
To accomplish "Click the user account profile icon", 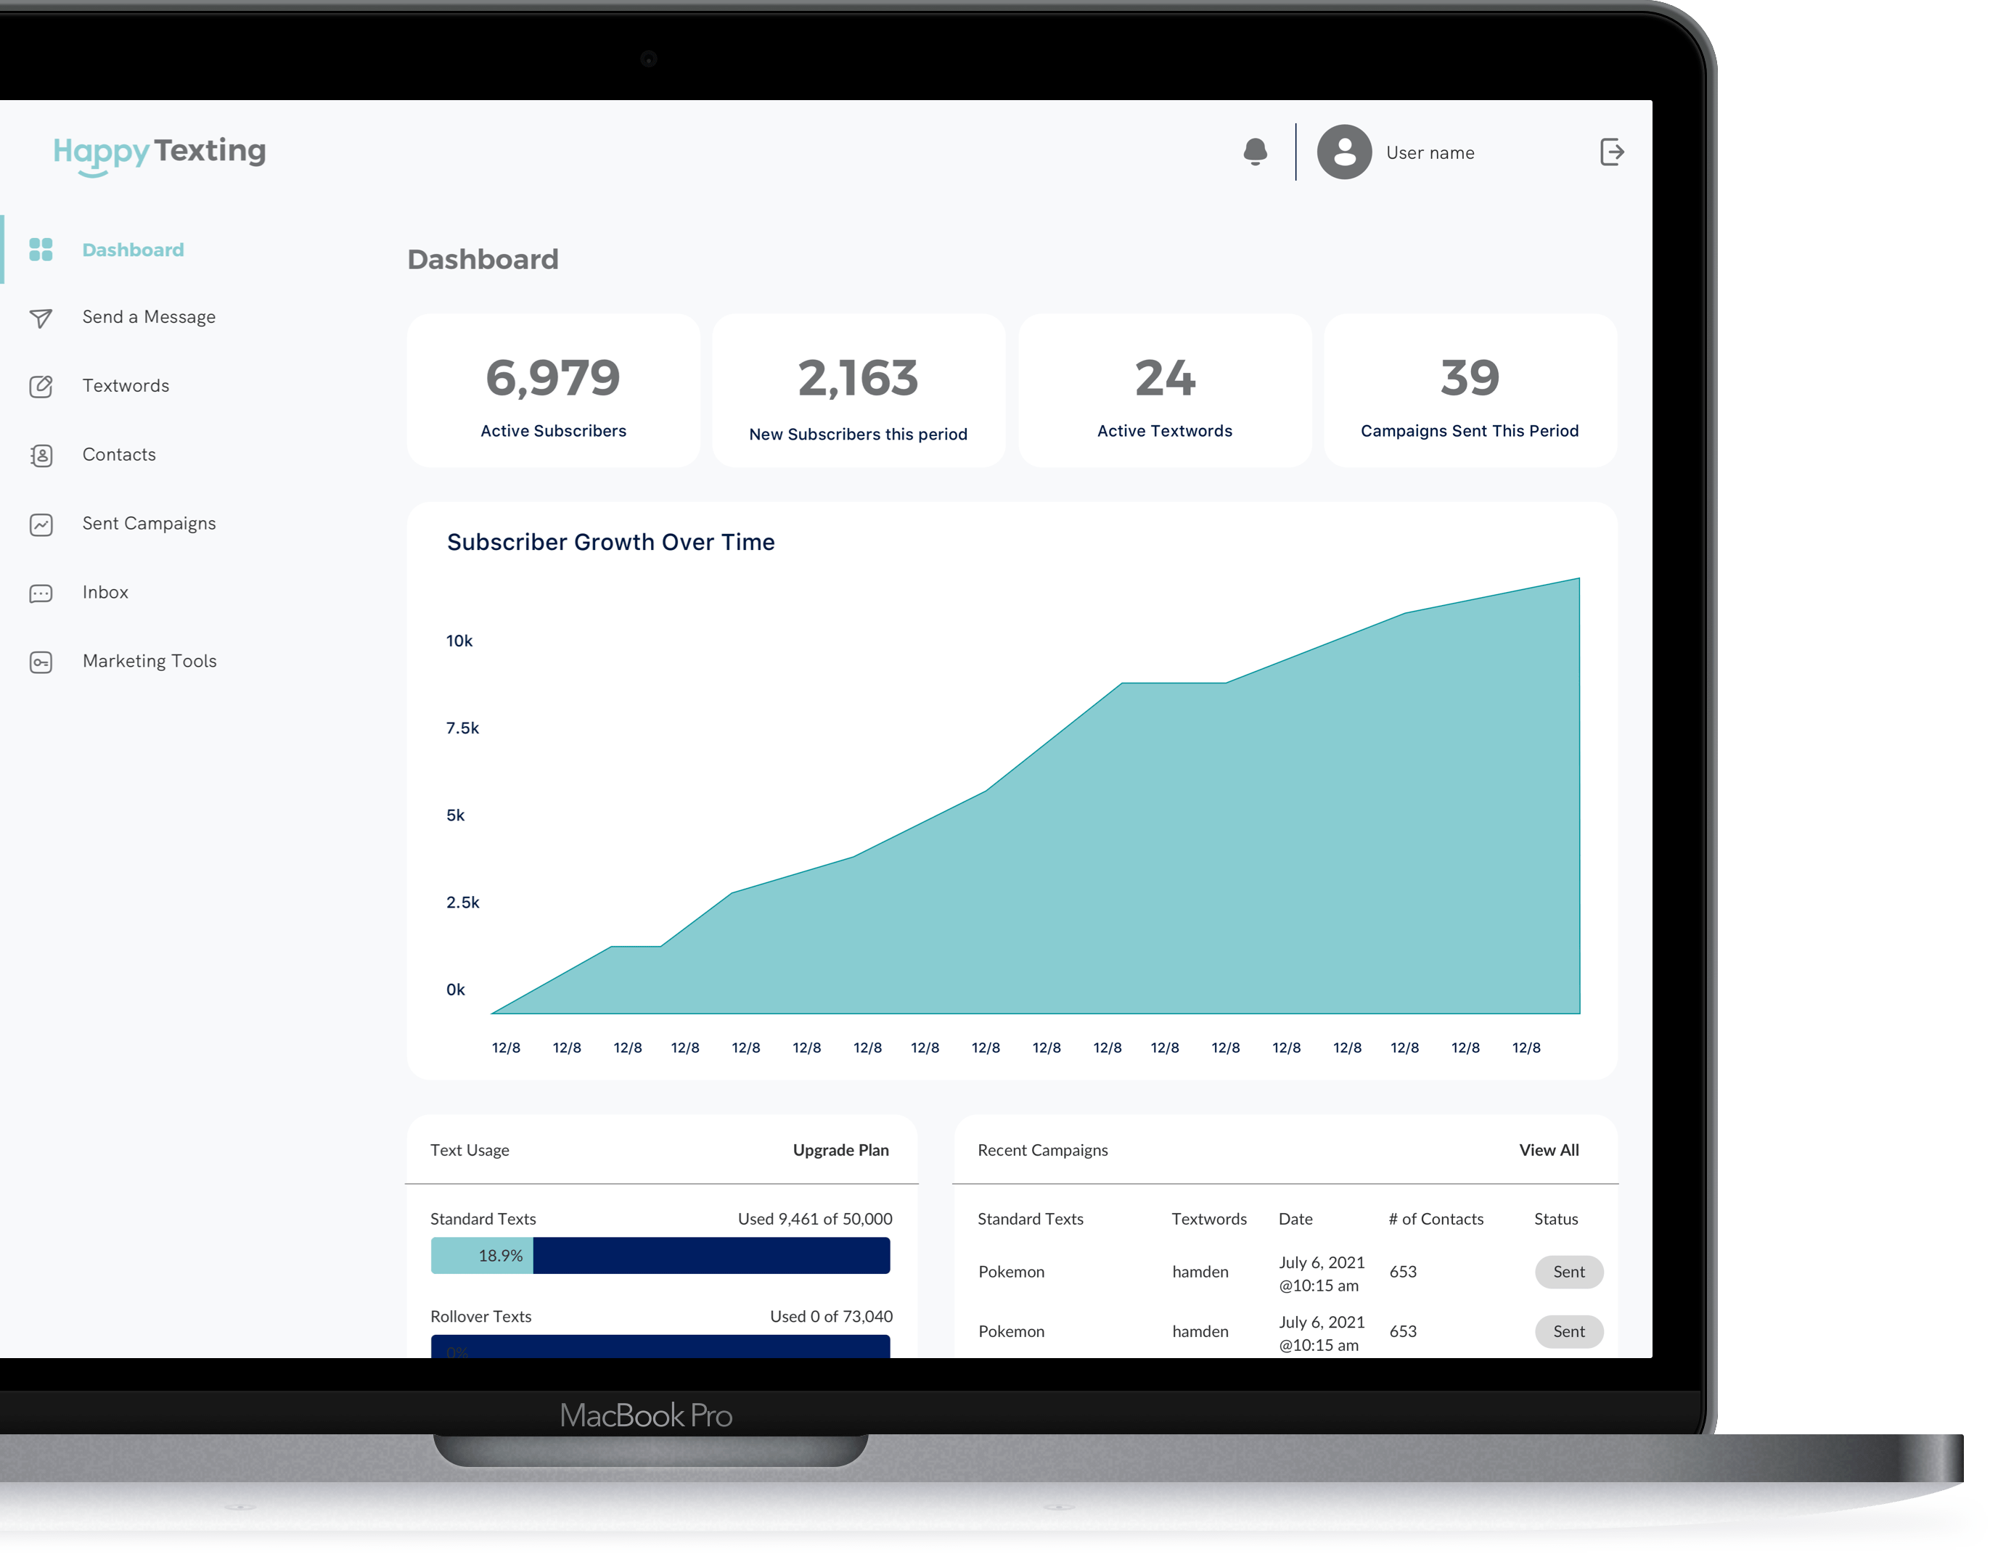I will [x=1346, y=150].
